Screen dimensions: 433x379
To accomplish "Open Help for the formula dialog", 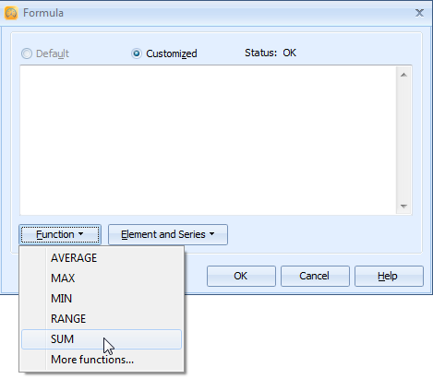I will (x=389, y=276).
